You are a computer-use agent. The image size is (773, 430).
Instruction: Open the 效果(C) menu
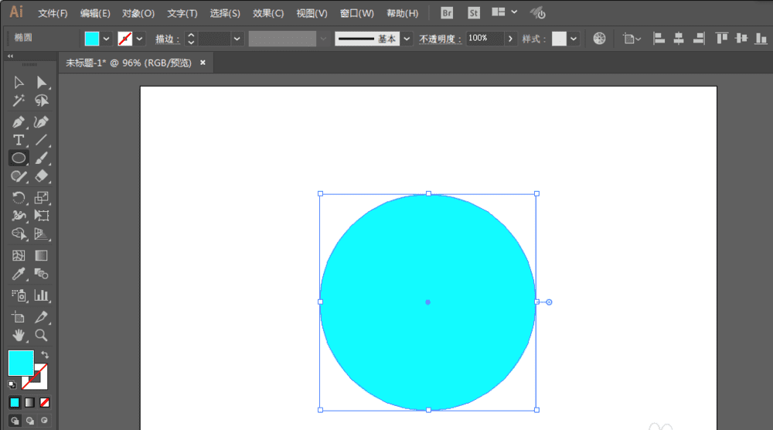(268, 13)
